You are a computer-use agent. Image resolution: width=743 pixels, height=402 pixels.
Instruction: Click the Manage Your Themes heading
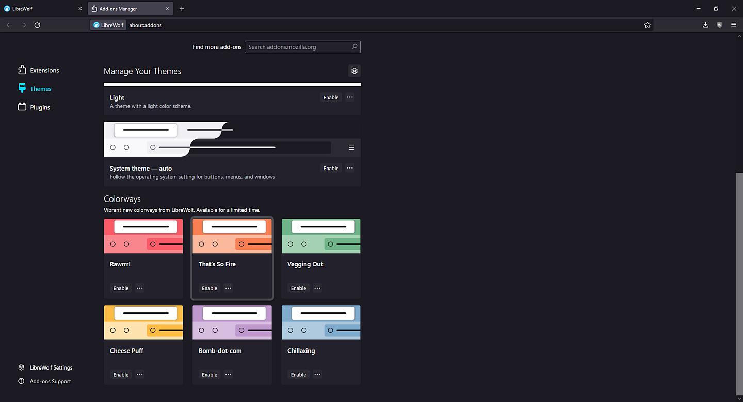click(x=142, y=71)
